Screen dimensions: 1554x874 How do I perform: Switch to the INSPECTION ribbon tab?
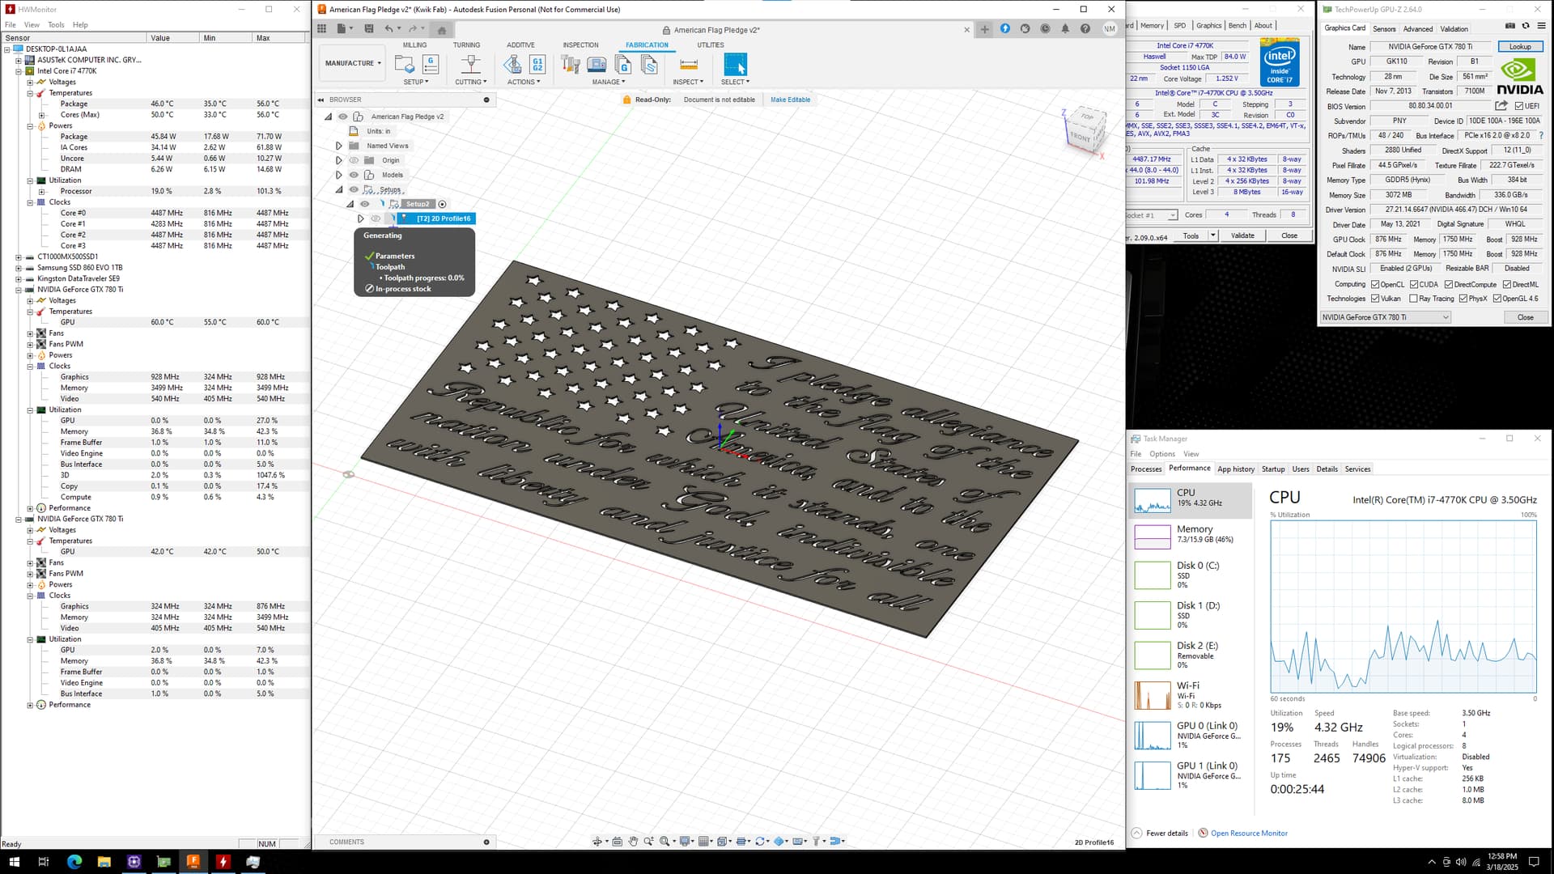coord(580,45)
